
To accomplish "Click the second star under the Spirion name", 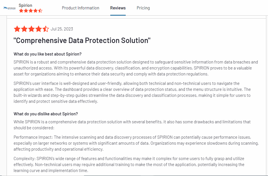I will pyautogui.click(x=26, y=10).
